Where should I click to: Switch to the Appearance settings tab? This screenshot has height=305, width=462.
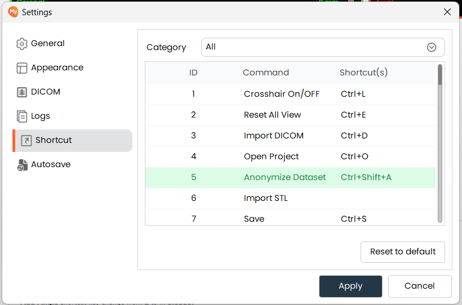pyautogui.click(x=57, y=68)
